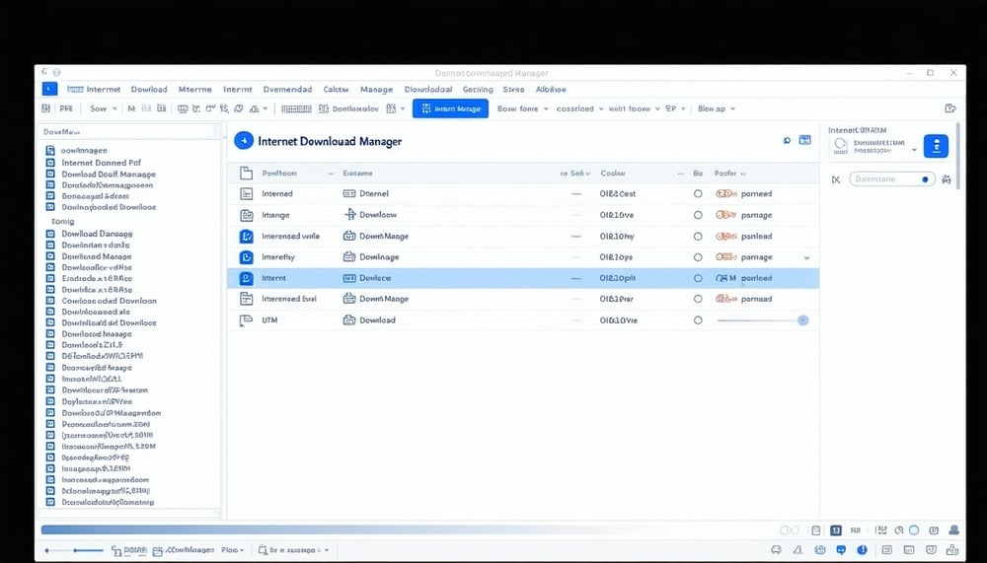Open the Manage menu in the menu bar
Screen dimensions: 987x563
[376, 89]
